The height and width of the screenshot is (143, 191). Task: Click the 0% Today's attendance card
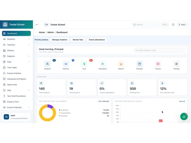112,87
